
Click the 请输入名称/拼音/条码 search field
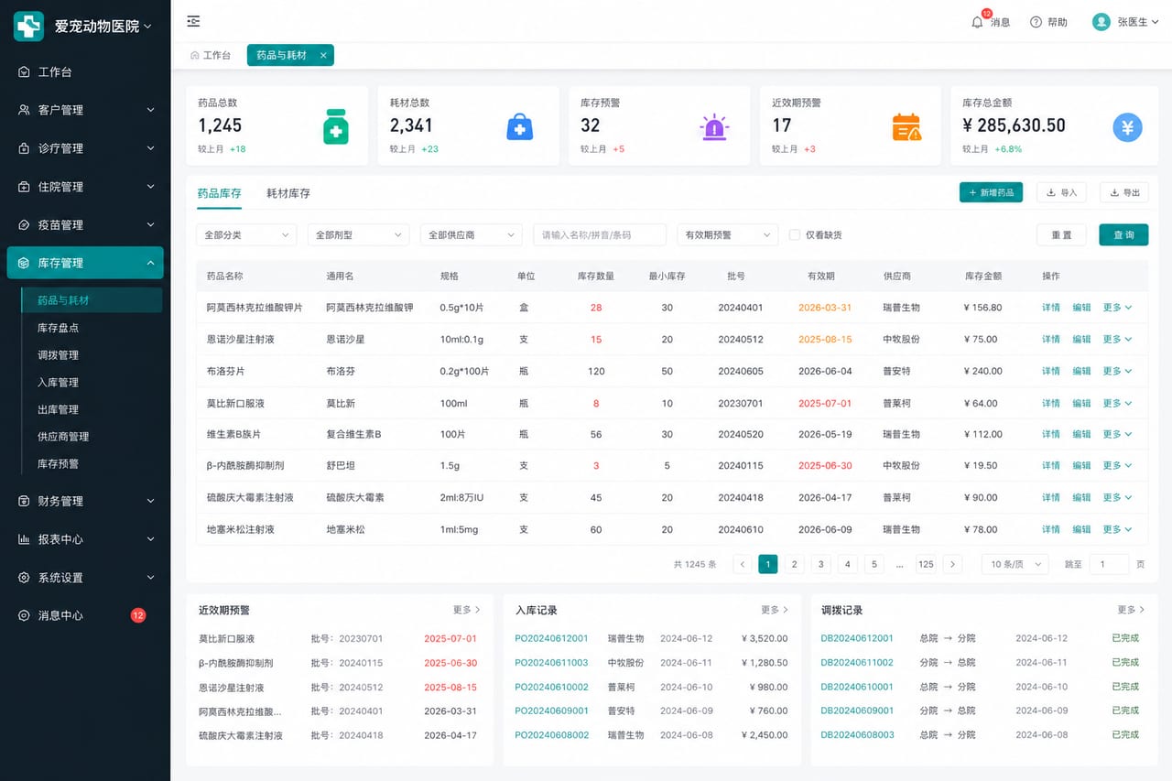600,235
